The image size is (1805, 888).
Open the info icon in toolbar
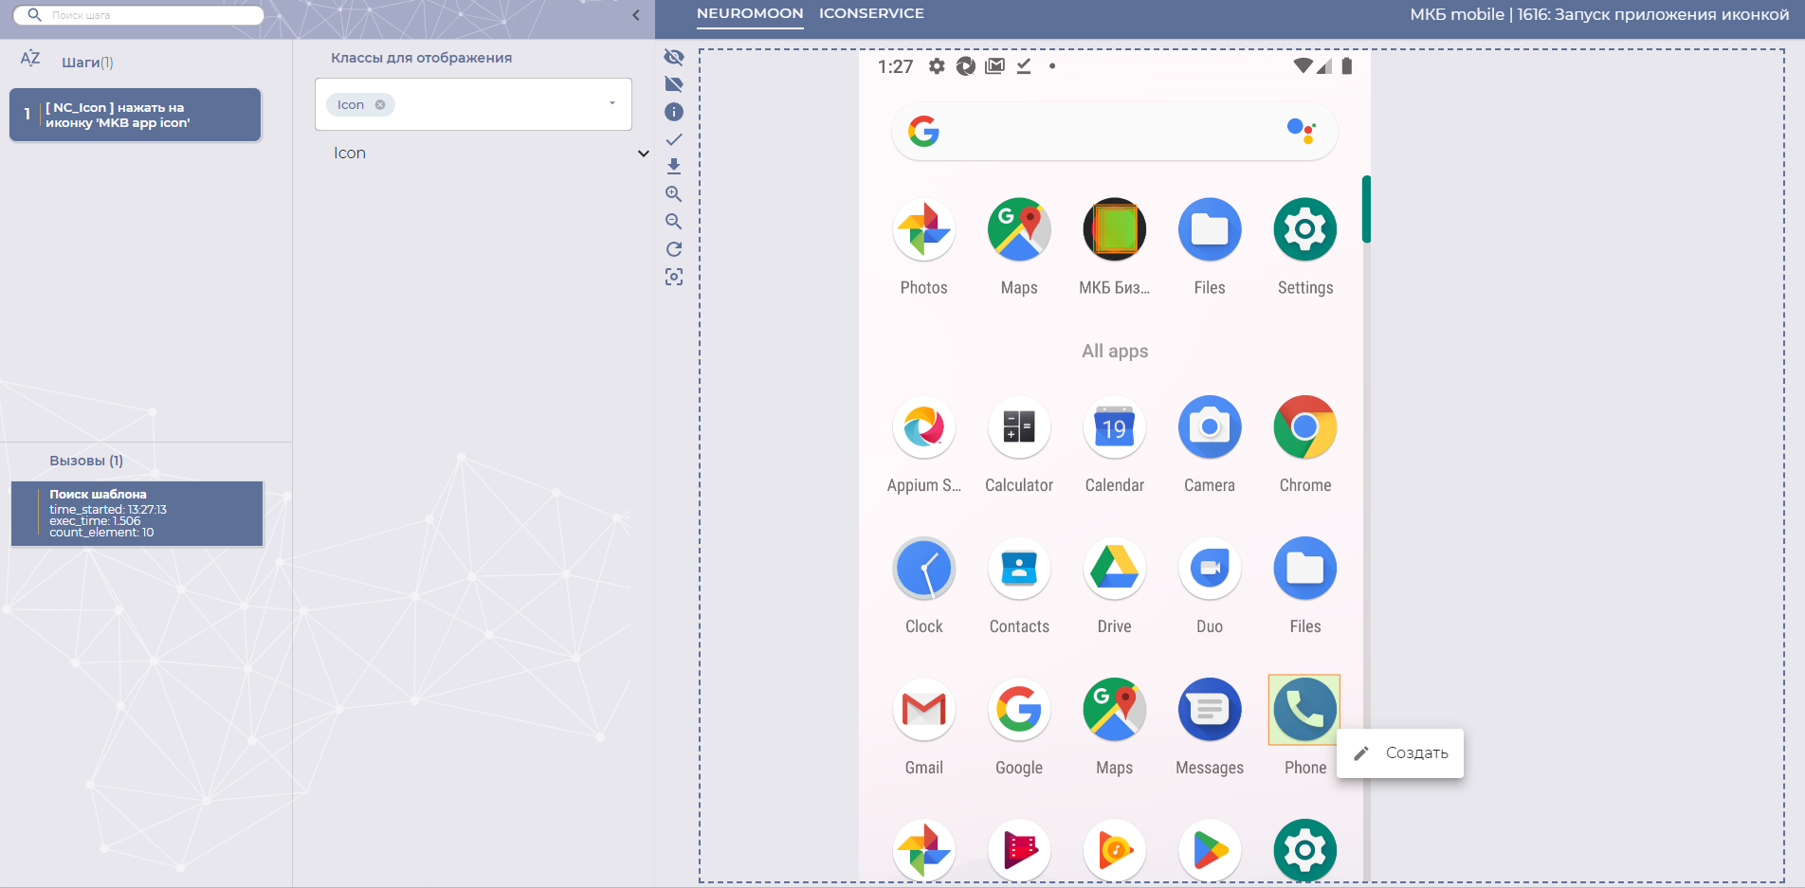pos(674,112)
